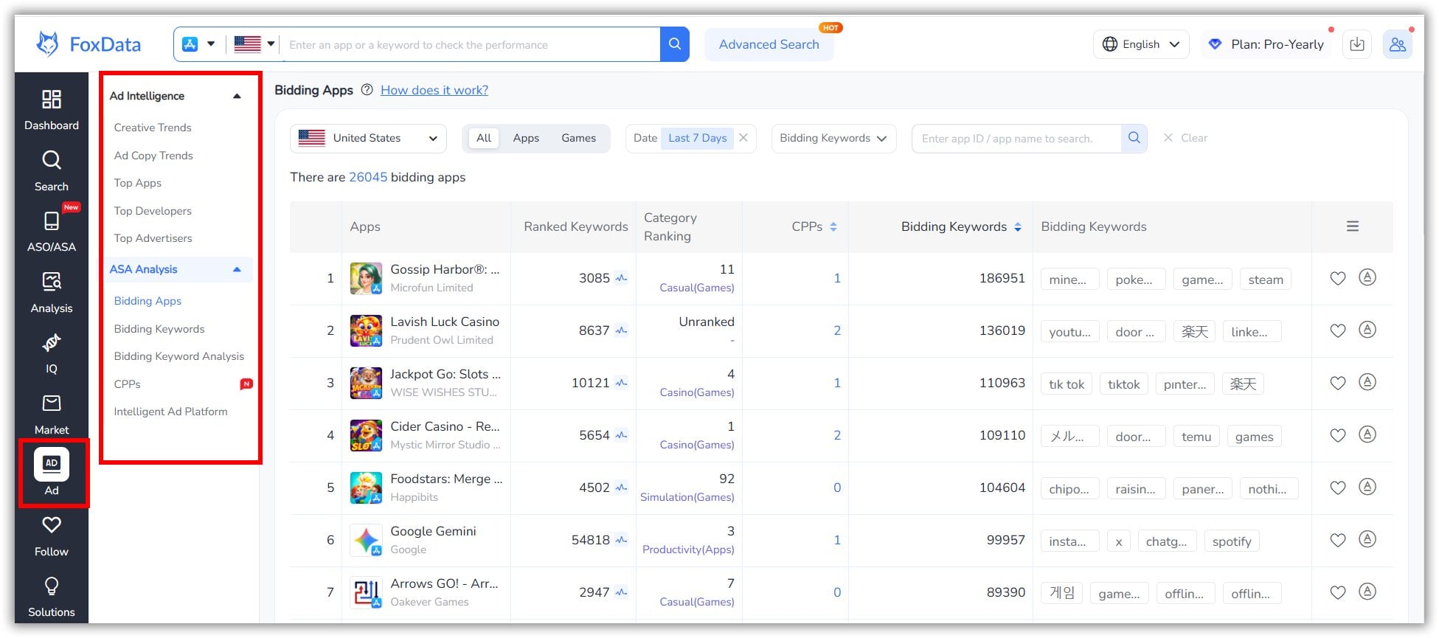This screenshot has width=1439, height=638.
Task: Focus the app ID / app name search field
Action: click(x=1016, y=138)
